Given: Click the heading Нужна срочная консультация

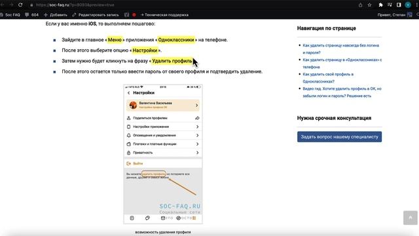Looking at the screenshot, I should pos(334,118).
